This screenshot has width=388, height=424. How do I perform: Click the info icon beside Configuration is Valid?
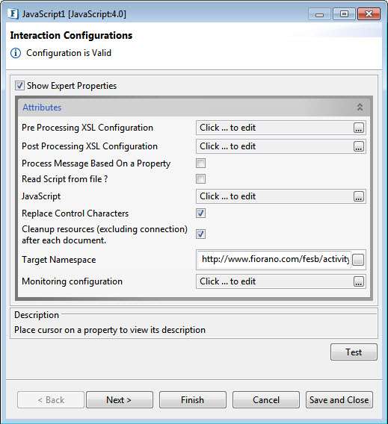click(16, 53)
